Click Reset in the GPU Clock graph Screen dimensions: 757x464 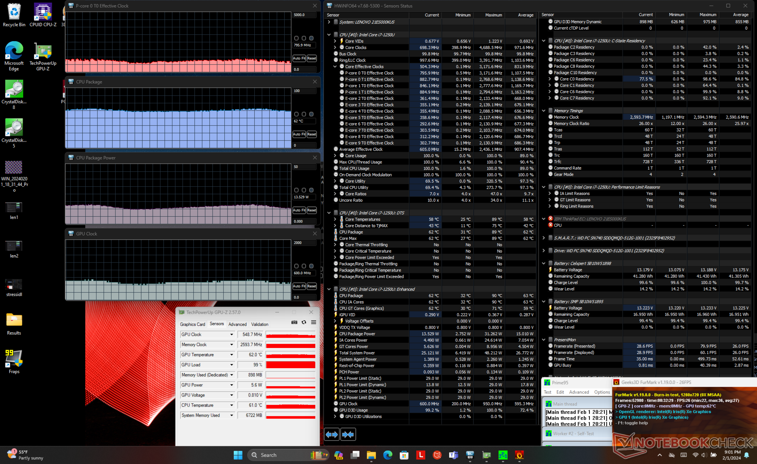(311, 286)
